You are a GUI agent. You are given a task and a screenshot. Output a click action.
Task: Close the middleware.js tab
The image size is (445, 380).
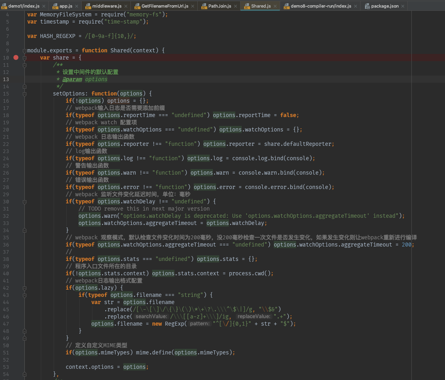click(126, 6)
